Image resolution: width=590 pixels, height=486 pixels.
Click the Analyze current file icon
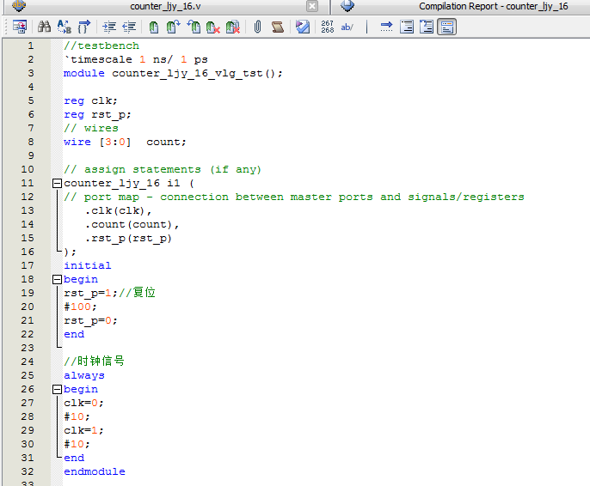303,27
